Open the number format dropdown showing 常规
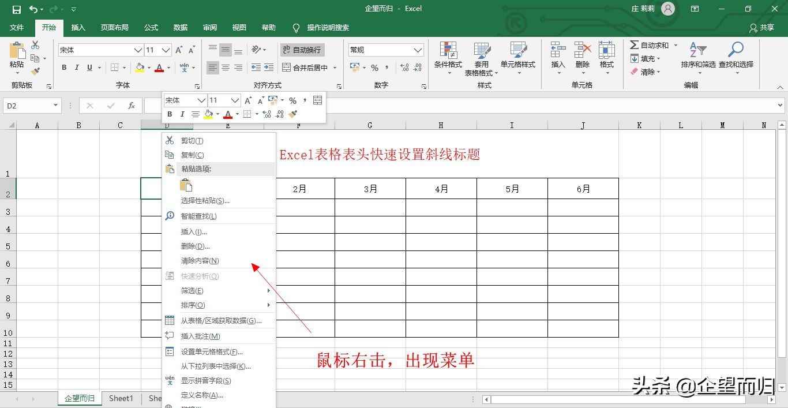 (x=418, y=49)
